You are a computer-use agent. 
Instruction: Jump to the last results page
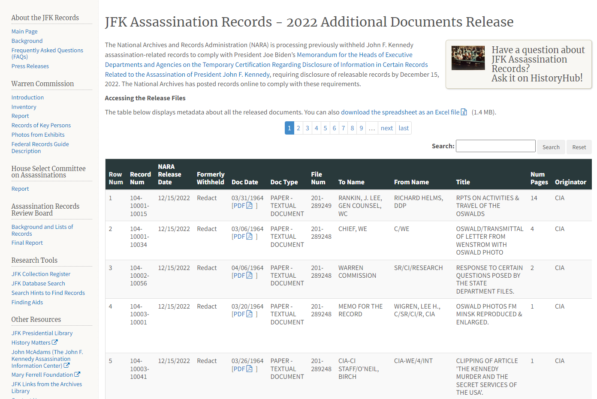tap(404, 128)
